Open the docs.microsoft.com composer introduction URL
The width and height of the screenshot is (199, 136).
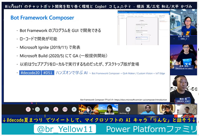coord(141,100)
